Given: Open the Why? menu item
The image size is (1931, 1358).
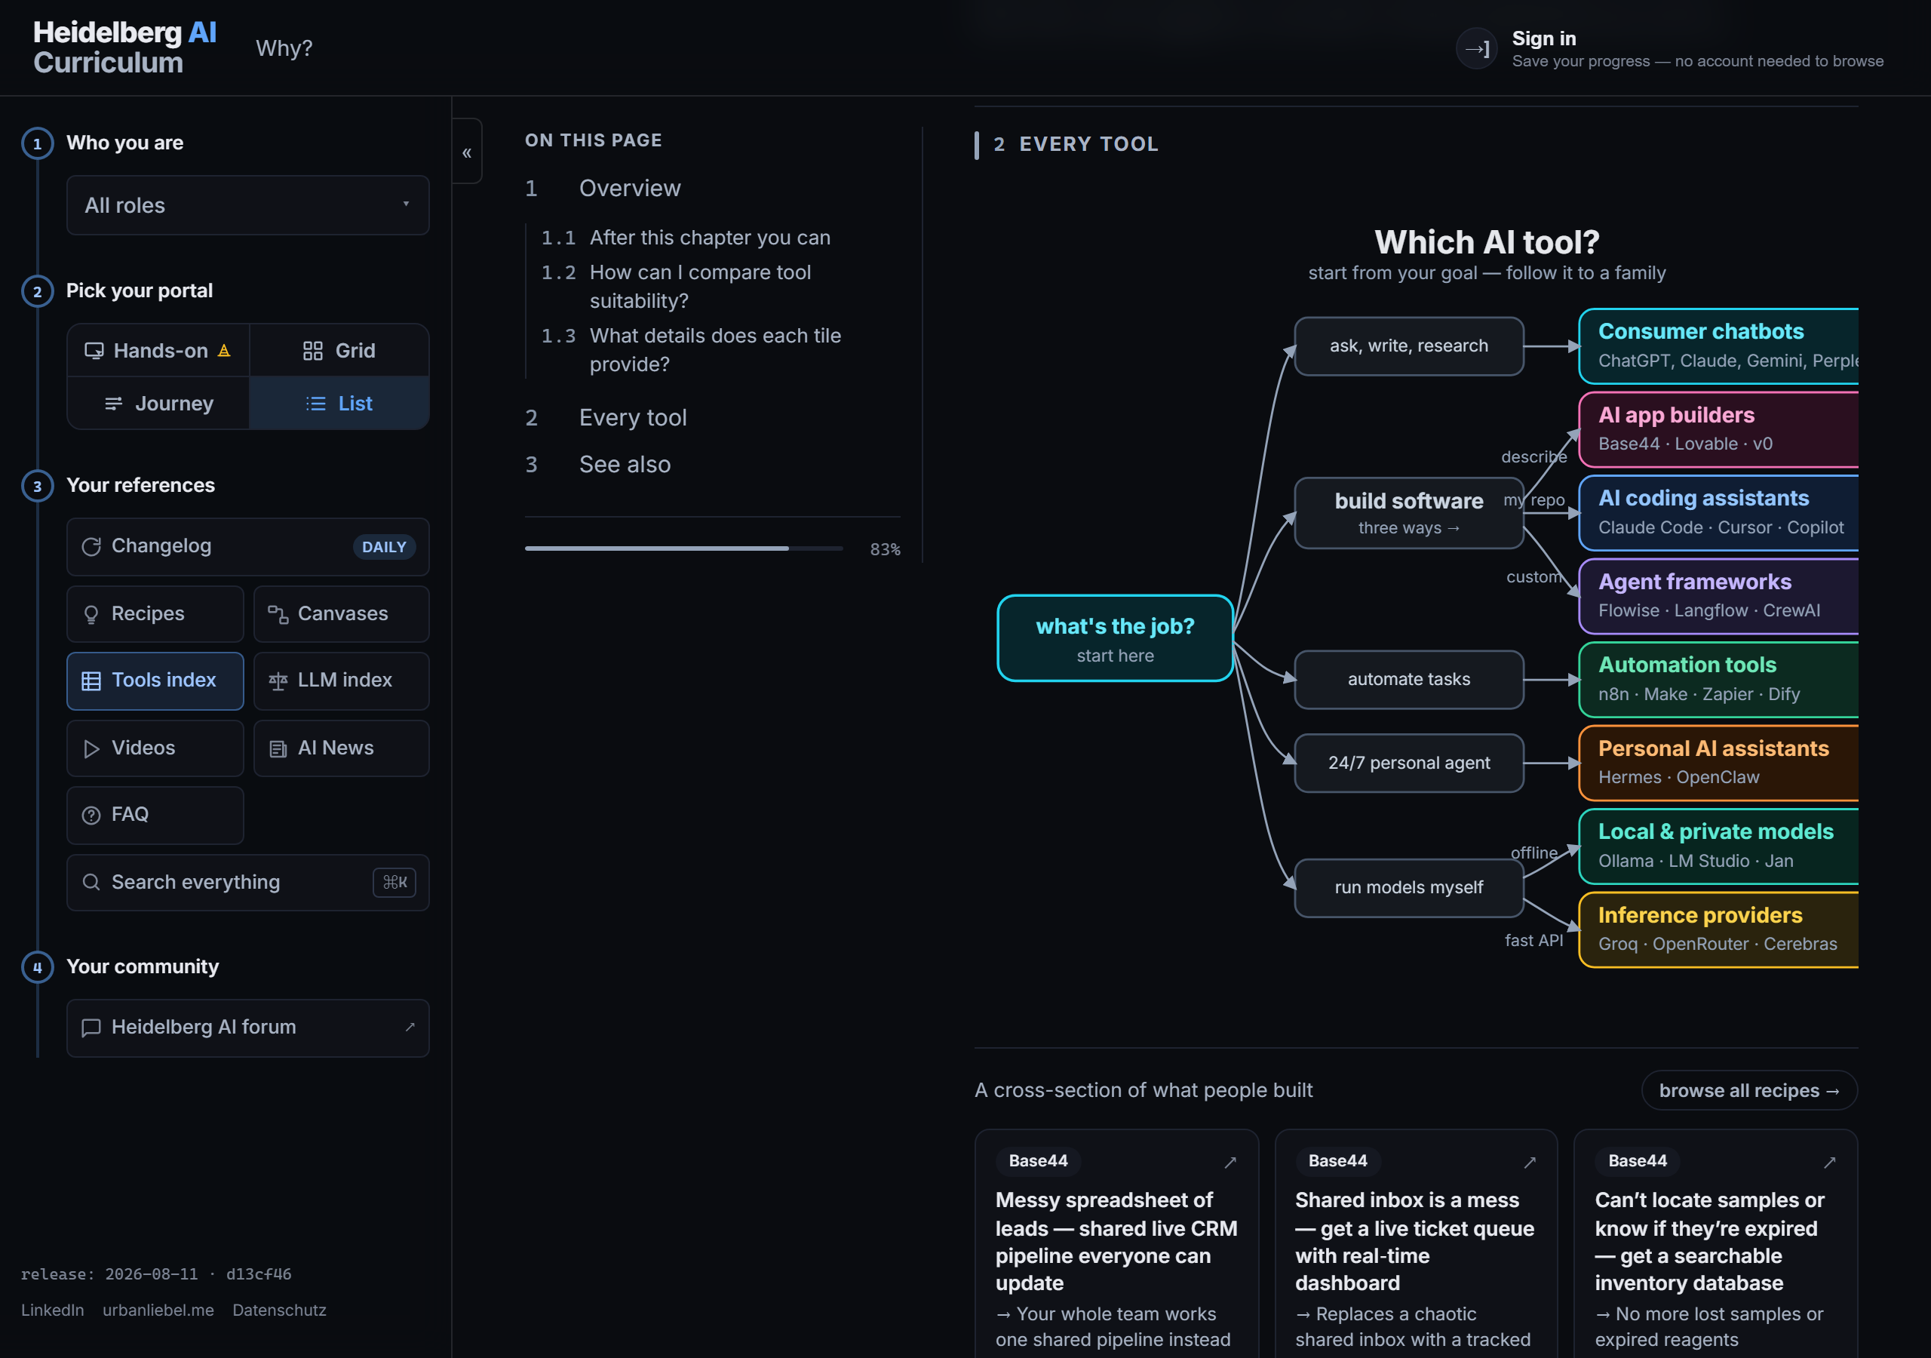Looking at the screenshot, I should coord(284,48).
